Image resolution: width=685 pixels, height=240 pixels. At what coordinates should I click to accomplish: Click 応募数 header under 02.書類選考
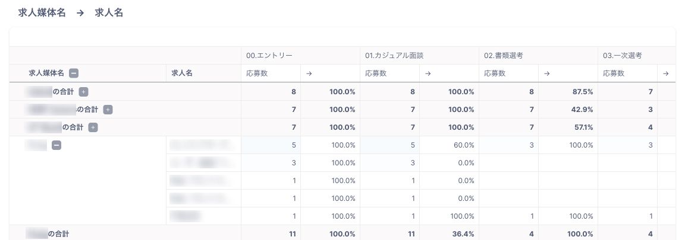[495, 73]
